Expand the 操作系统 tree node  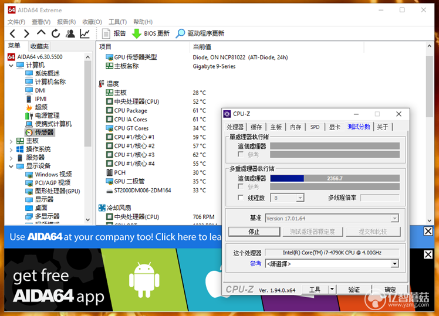11,149
